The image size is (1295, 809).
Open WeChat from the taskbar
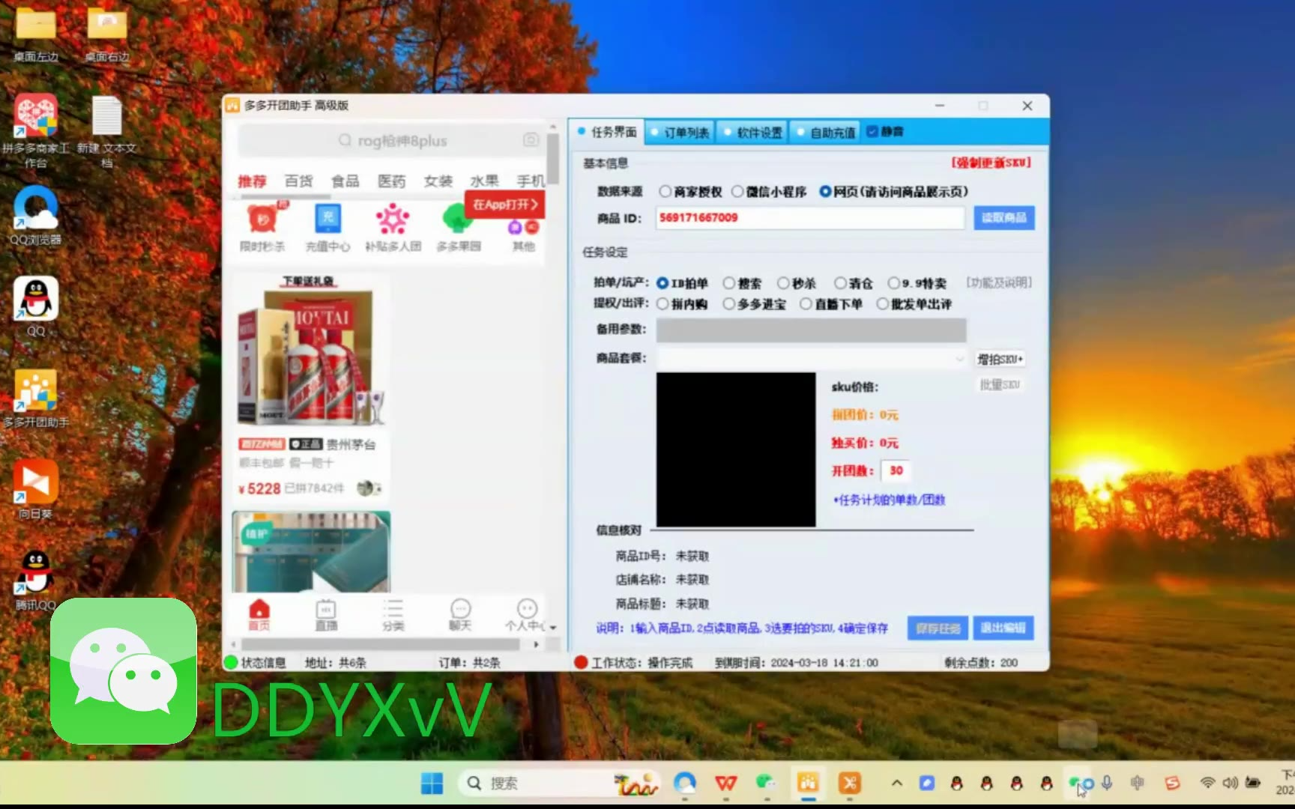coord(766,784)
